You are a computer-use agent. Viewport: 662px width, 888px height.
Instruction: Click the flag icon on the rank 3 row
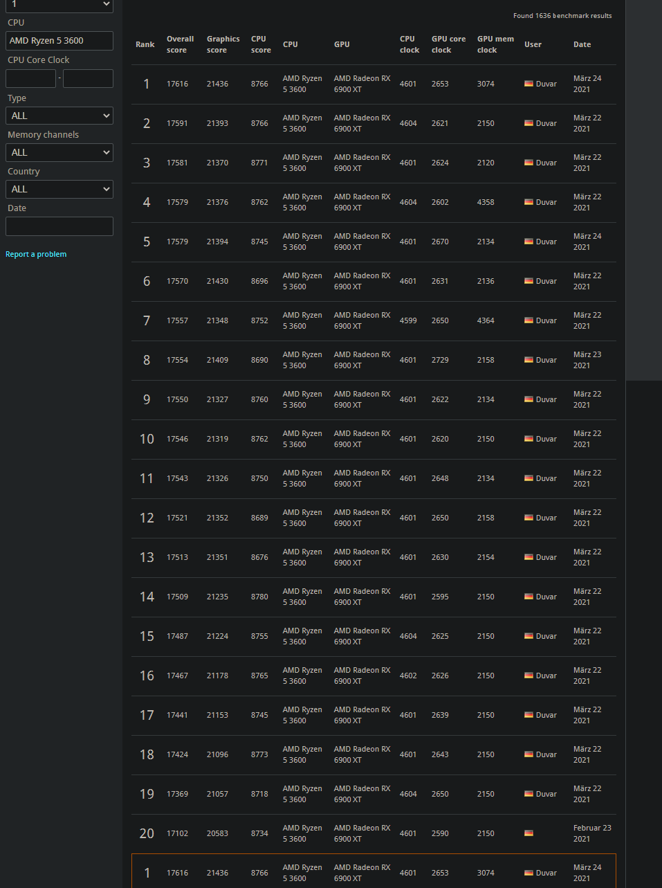528,162
